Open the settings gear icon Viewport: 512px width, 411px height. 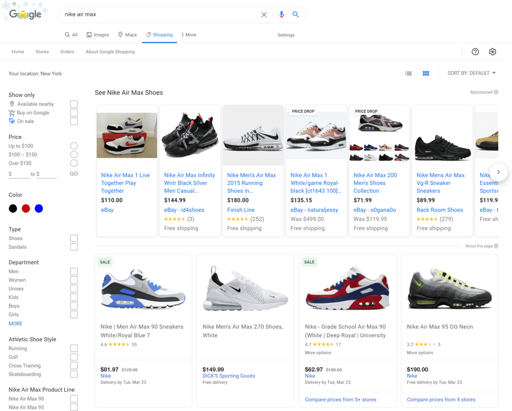[493, 52]
